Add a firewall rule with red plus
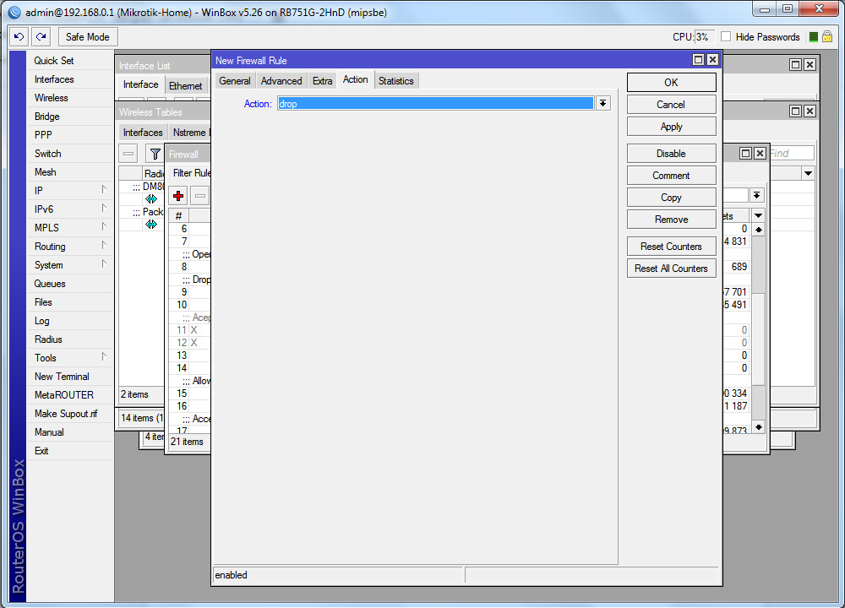 click(x=178, y=196)
